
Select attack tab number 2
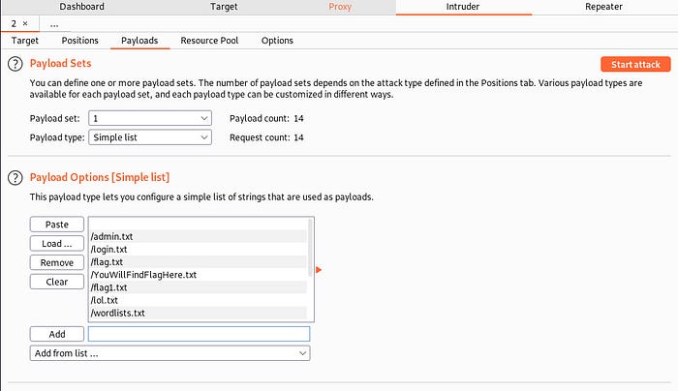coord(14,23)
